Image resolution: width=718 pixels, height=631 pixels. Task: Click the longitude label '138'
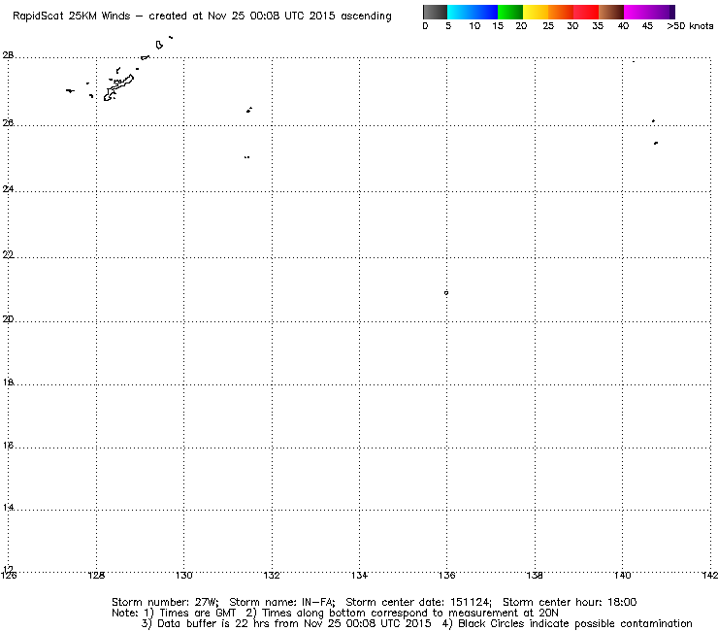point(535,575)
